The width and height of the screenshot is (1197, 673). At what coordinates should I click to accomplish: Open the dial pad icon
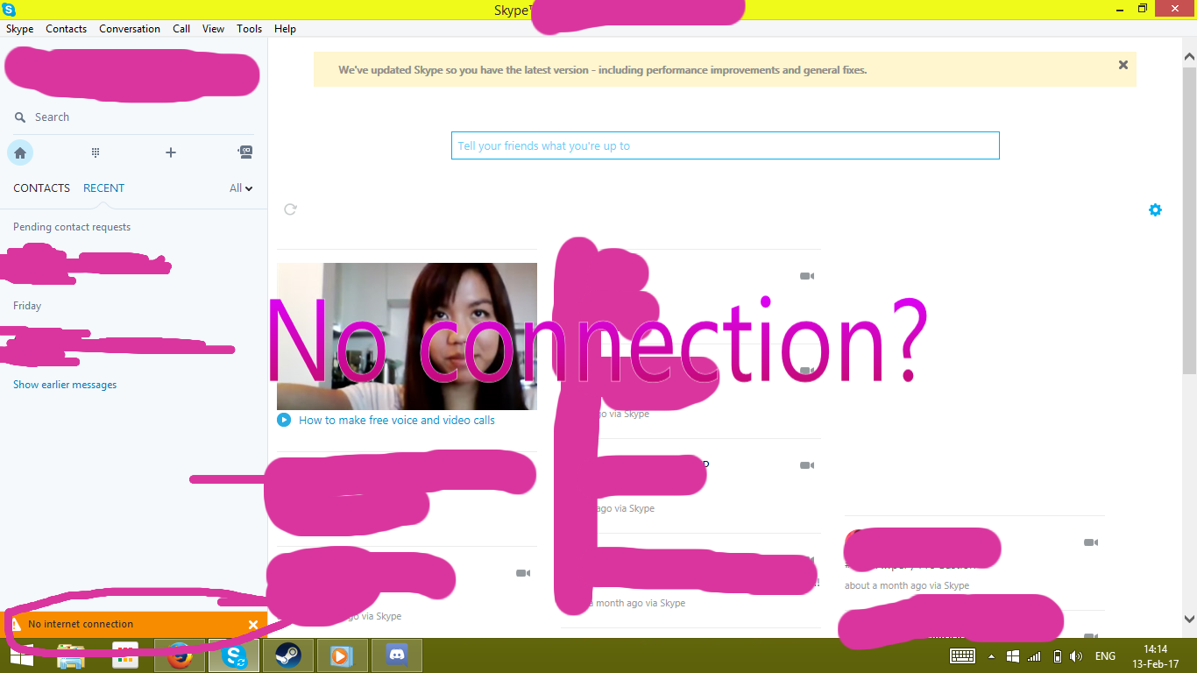coord(96,152)
